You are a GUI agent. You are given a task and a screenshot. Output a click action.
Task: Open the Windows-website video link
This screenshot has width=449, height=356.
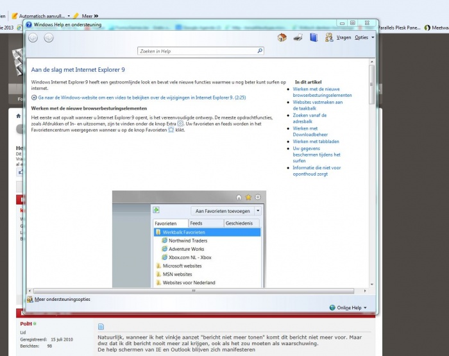tap(142, 97)
